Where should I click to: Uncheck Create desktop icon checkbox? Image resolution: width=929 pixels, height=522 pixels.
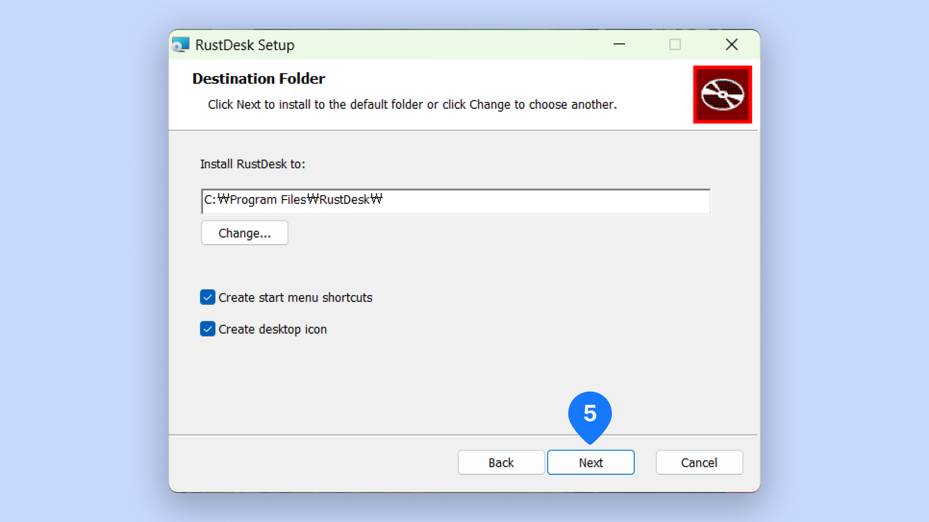(x=208, y=329)
